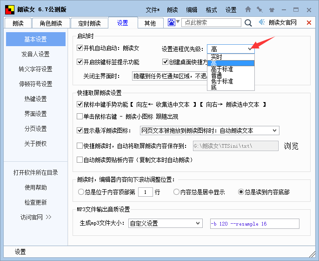Open the 格式 menu
Image resolution: width=319 pixels, height=261 pixels.
(211, 10)
